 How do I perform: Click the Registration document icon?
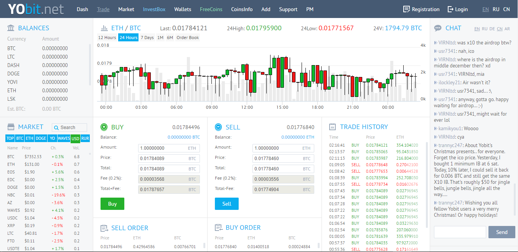coord(406,9)
